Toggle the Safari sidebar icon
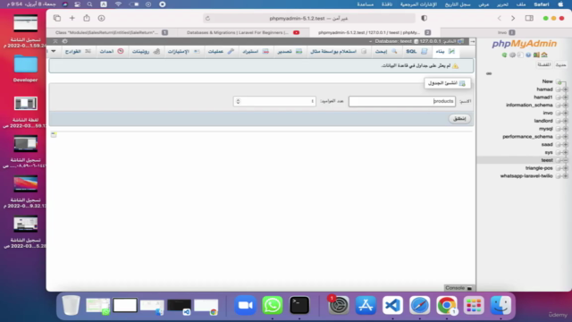Viewport: 572px width, 322px height. tap(529, 18)
